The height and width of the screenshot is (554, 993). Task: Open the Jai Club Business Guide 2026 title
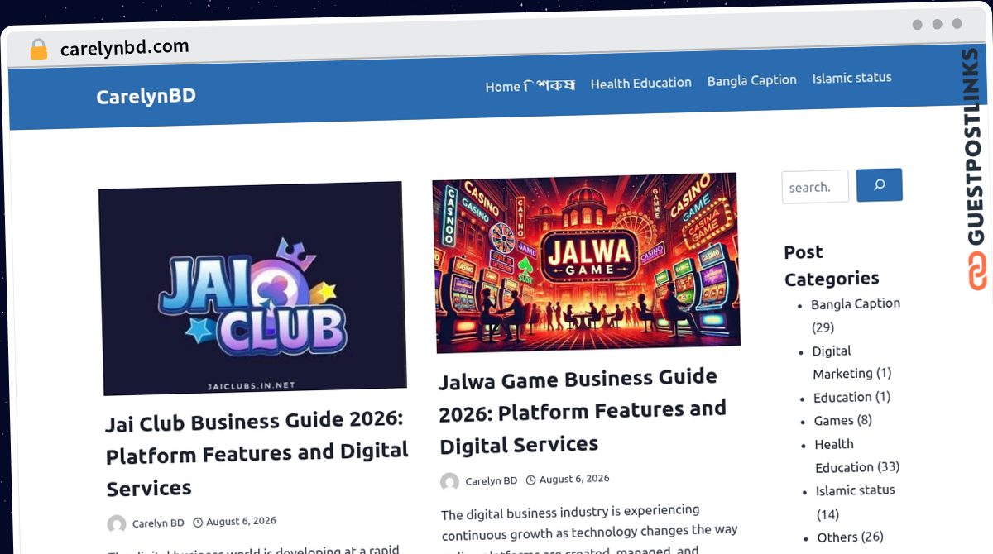pos(257,454)
